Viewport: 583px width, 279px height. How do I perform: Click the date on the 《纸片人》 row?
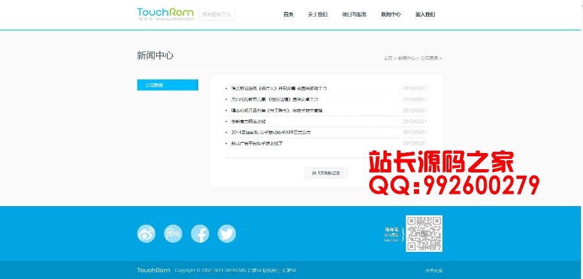(x=415, y=88)
